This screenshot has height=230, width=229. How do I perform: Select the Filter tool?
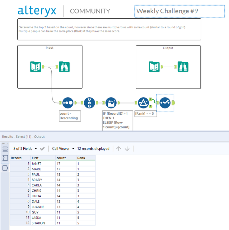(143, 103)
